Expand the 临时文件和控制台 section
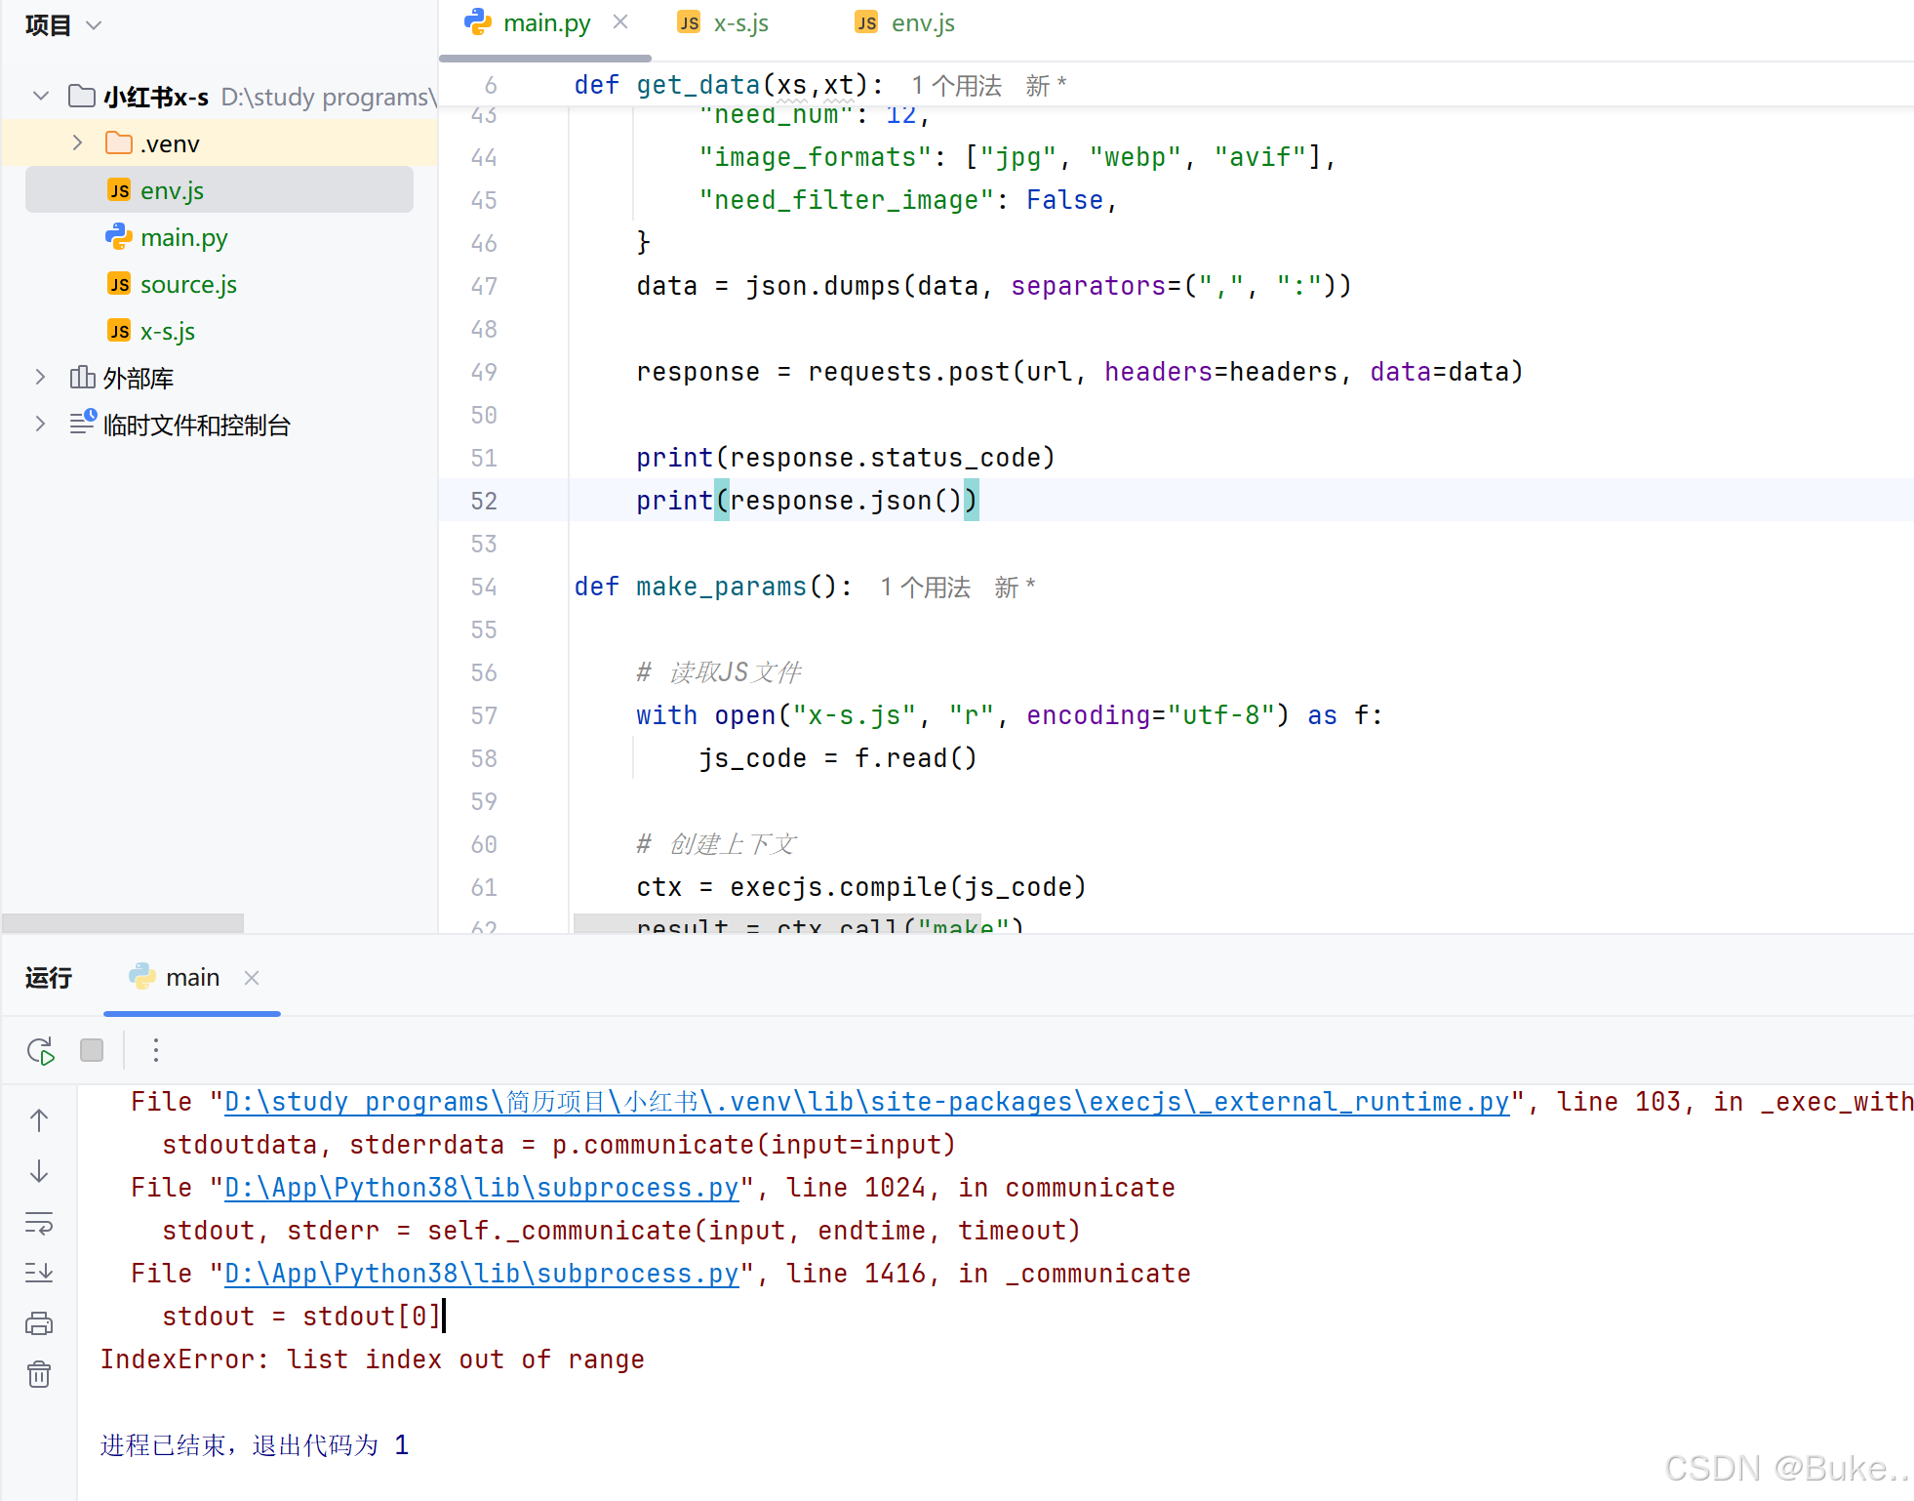The height and width of the screenshot is (1501, 1914). 40,424
